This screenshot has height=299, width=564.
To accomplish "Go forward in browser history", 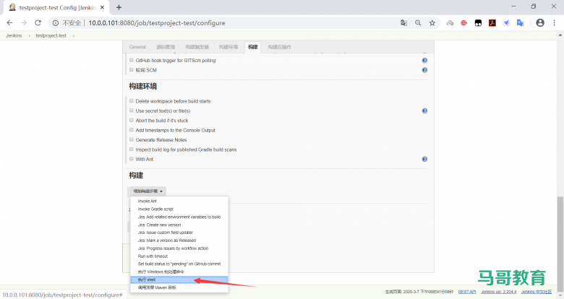I will pos(24,22).
